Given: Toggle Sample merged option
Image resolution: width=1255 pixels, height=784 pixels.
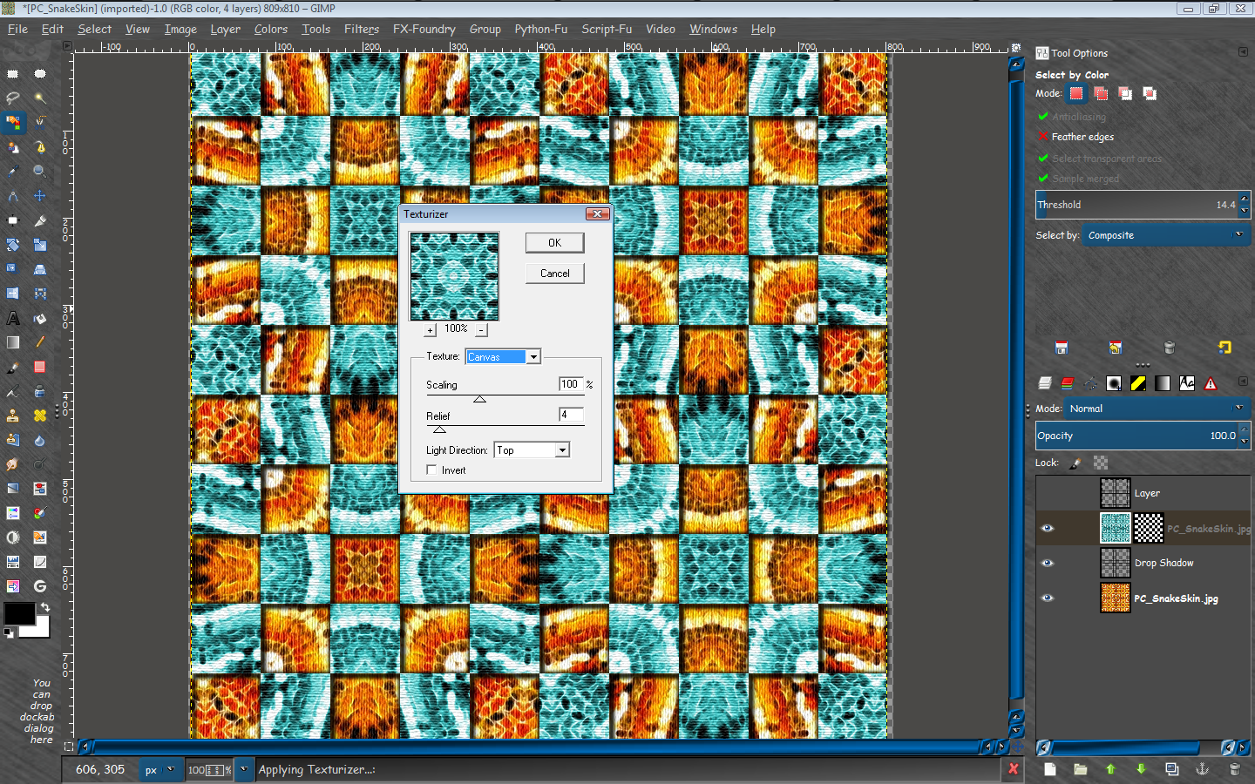Looking at the screenshot, I should (x=1078, y=179).
